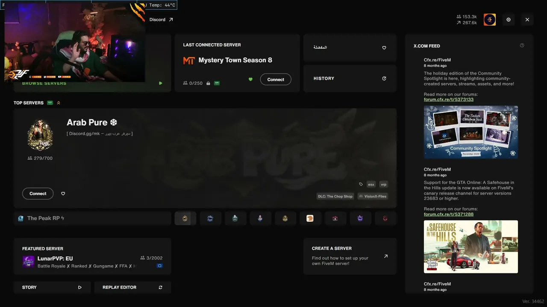Select the blue emblem server icon, second in strip
Viewport: 547px width, 307px height.
click(210, 218)
